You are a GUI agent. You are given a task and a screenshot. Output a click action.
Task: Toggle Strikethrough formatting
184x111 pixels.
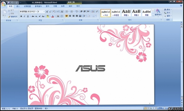[33, 16]
